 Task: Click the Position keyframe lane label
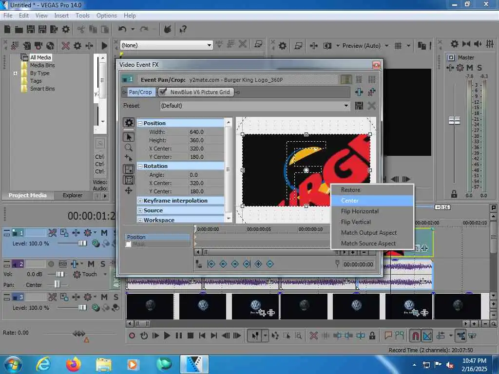[157, 237]
